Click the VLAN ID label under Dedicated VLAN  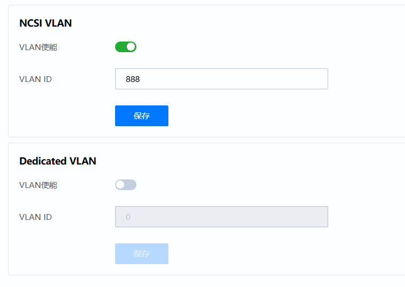click(35, 217)
